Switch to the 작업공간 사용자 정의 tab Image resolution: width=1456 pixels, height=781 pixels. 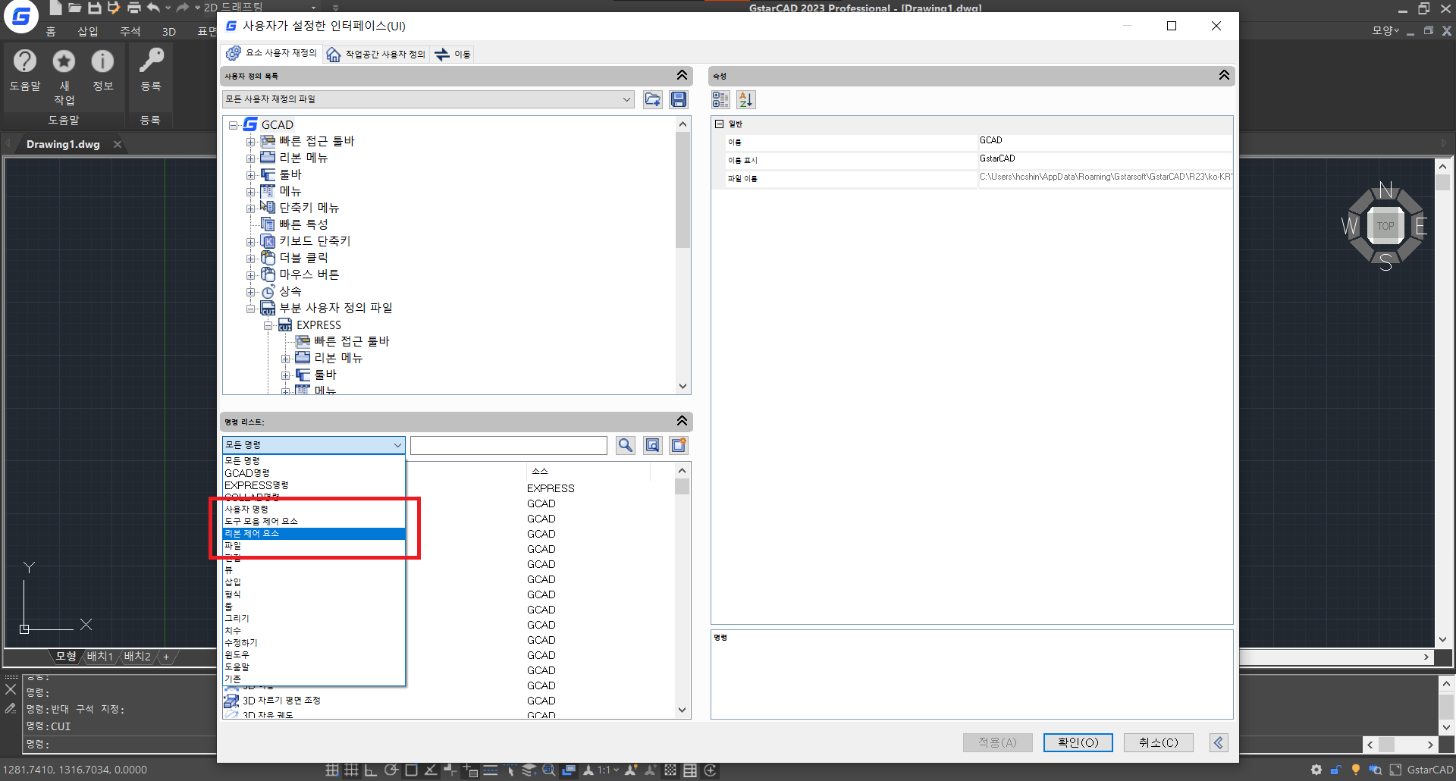coord(376,54)
